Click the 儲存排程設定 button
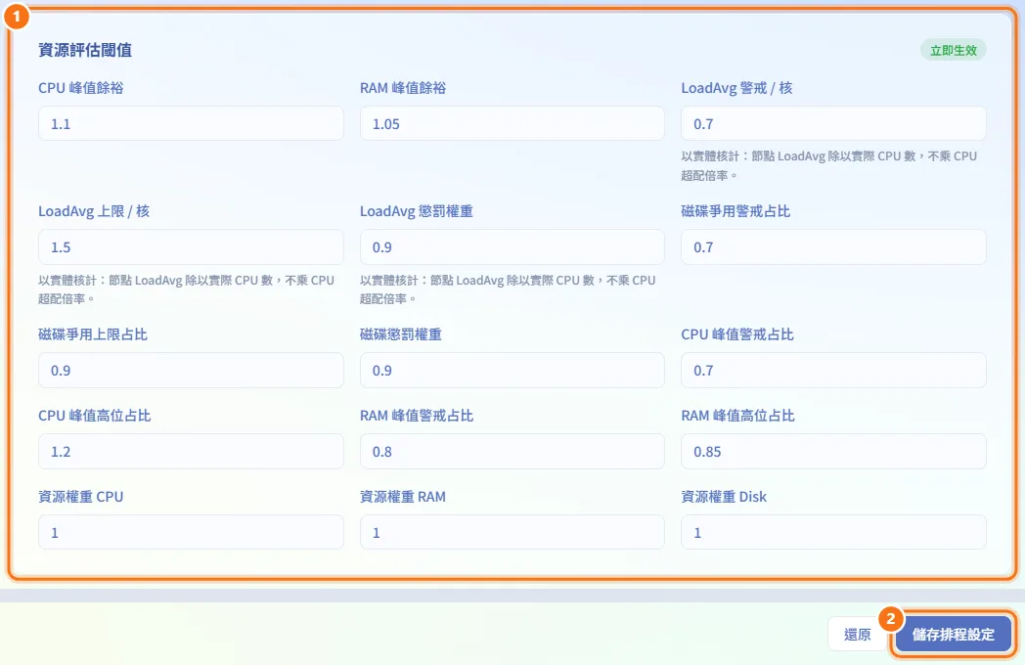This screenshot has width=1025, height=665. 953,635
